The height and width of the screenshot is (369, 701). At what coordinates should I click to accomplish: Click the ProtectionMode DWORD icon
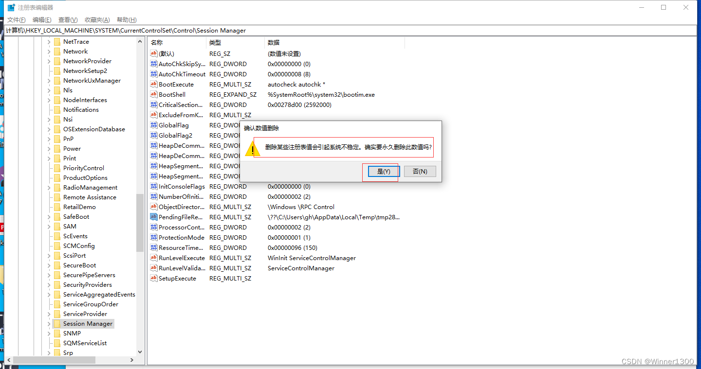click(154, 237)
